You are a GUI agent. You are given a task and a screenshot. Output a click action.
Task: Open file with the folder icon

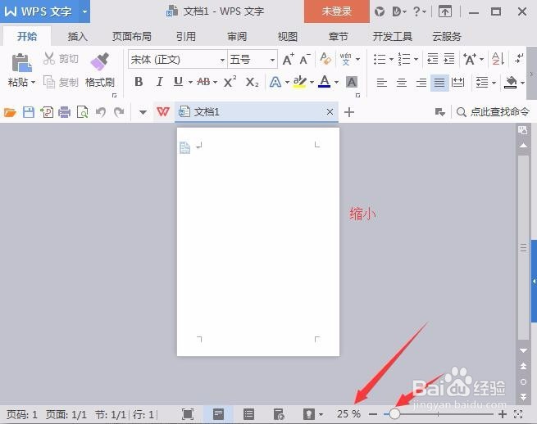(10, 112)
